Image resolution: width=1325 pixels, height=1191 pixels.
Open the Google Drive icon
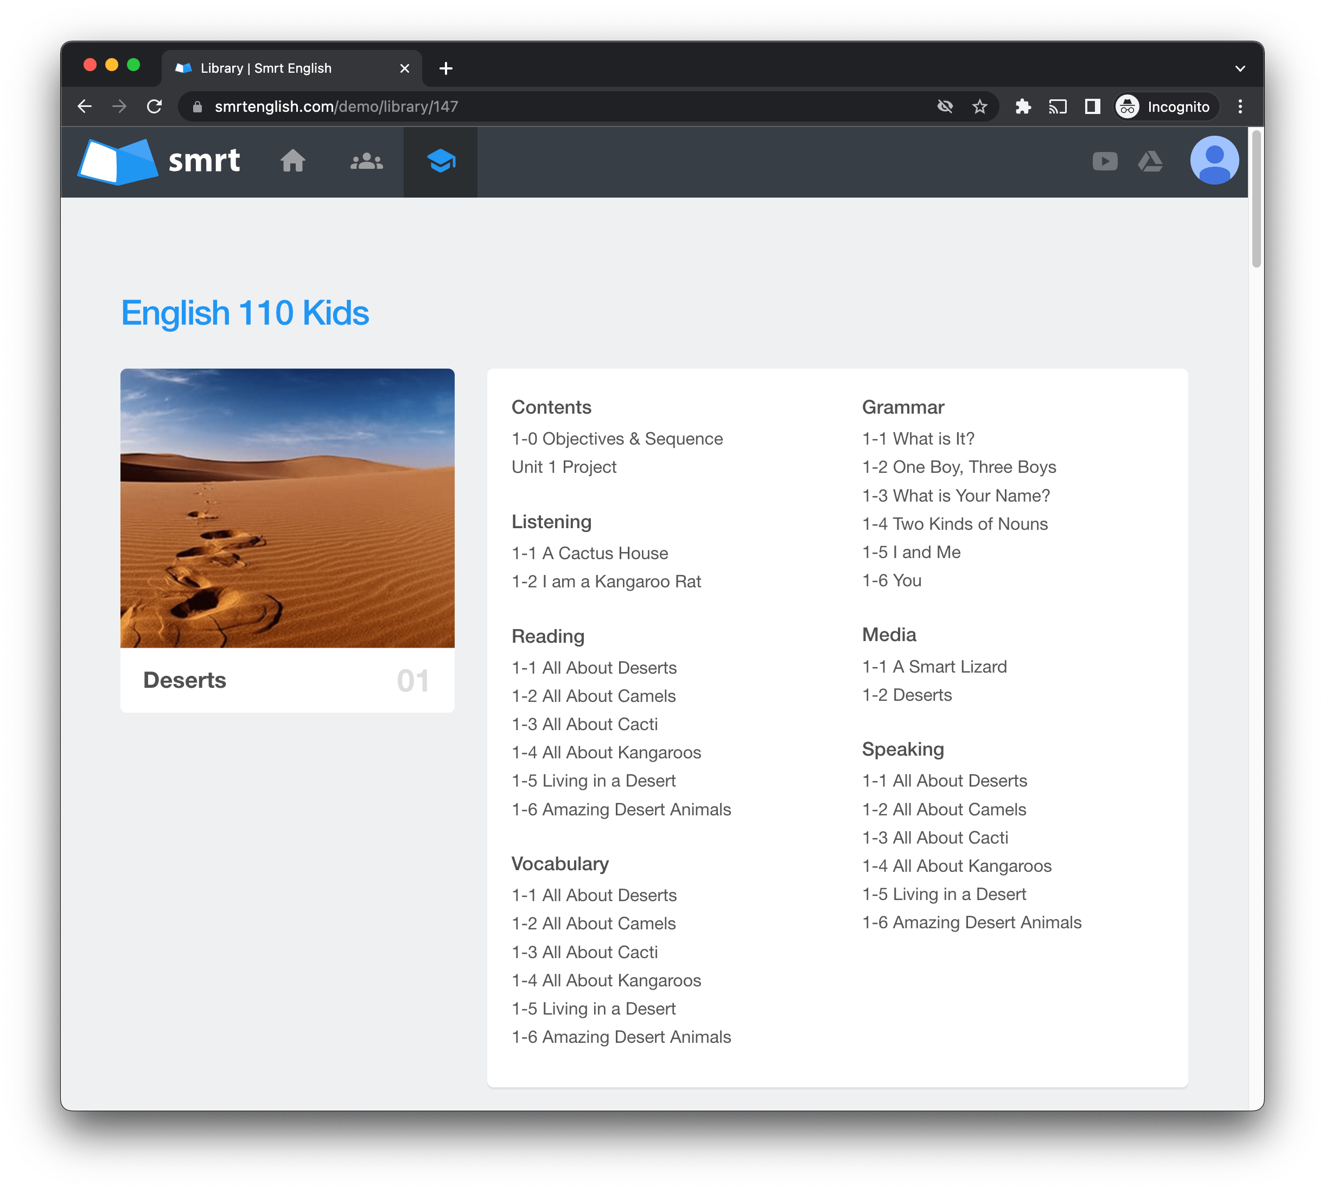tap(1150, 161)
